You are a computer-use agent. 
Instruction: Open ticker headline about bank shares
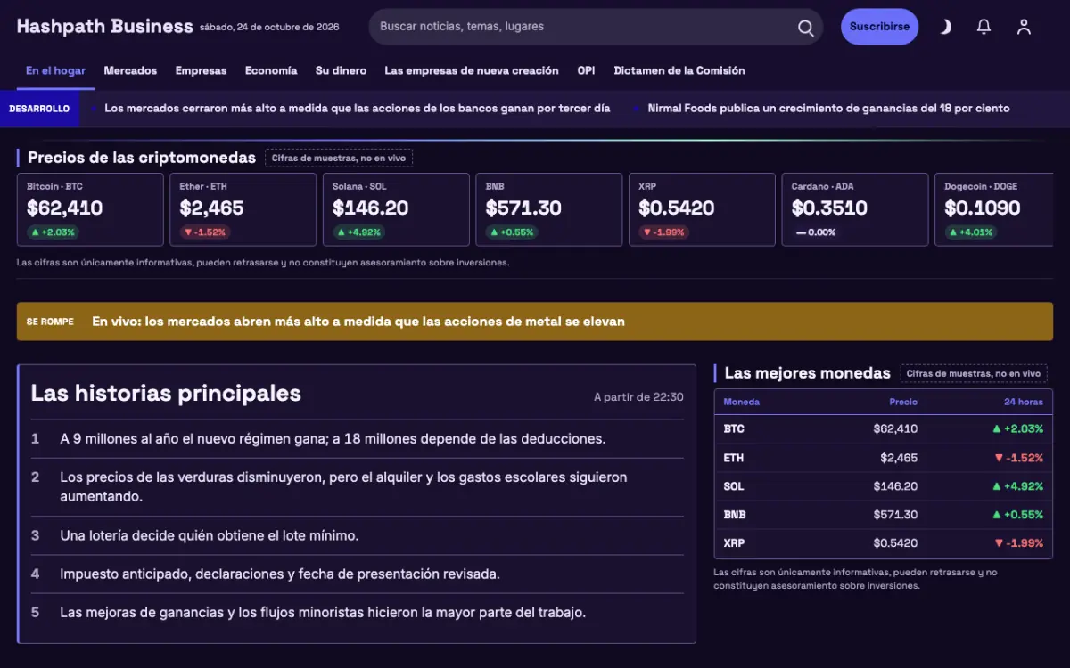(358, 109)
